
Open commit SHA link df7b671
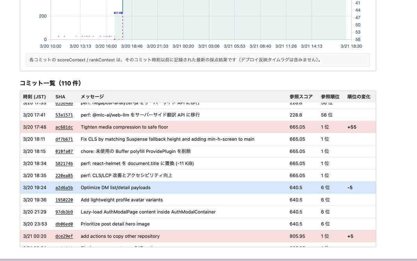pyautogui.click(x=64, y=139)
